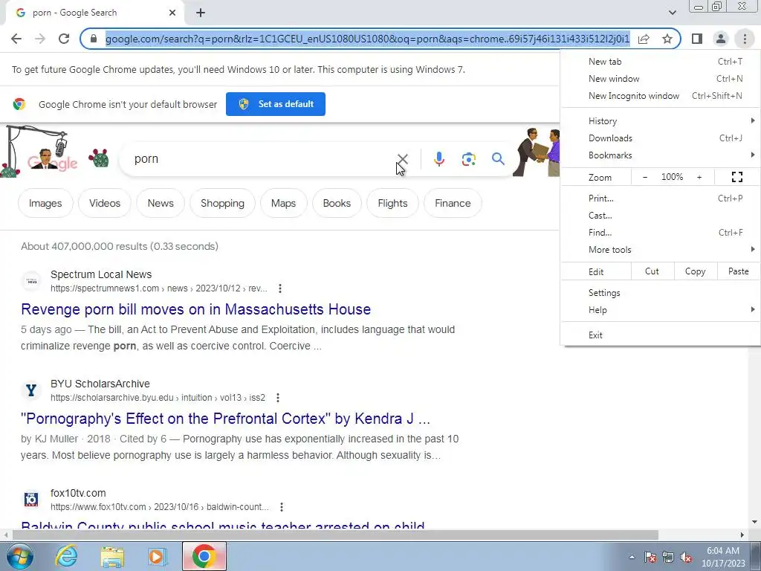Viewport: 761px width, 571px height.
Task: Toggle fullscreen mode in the Zoom row
Action: (x=736, y=177)
